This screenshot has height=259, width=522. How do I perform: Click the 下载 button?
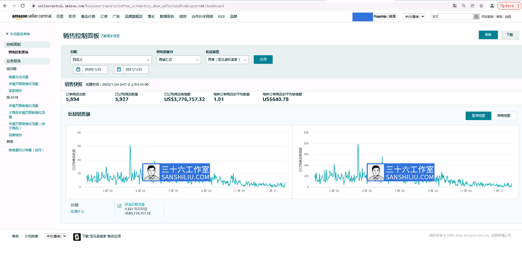[x=510, y=35]
